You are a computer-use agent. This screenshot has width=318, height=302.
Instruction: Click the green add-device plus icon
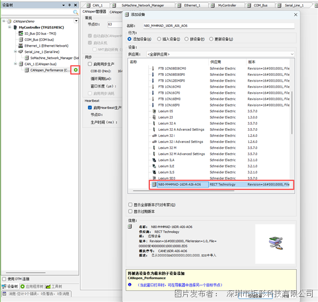(76, 70)
